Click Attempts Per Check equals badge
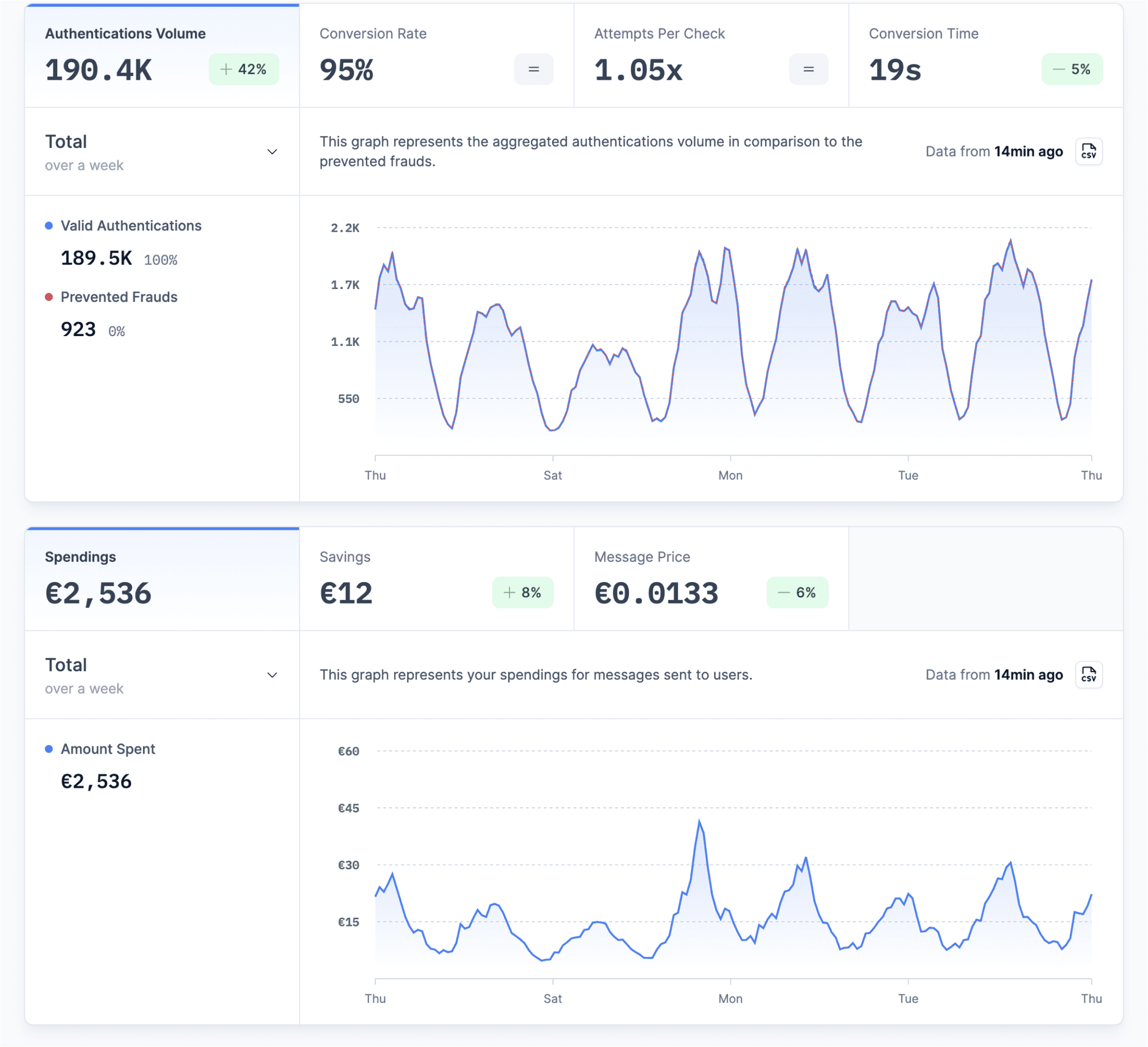 coord(808,69)
